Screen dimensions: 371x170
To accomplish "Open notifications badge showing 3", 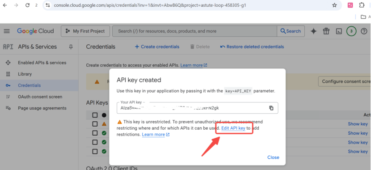I will [x=351, y=31].
